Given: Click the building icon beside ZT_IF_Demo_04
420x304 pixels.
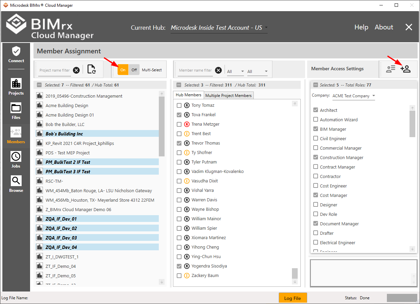Looking at the screenshot, I should click(x=40, y=266).
